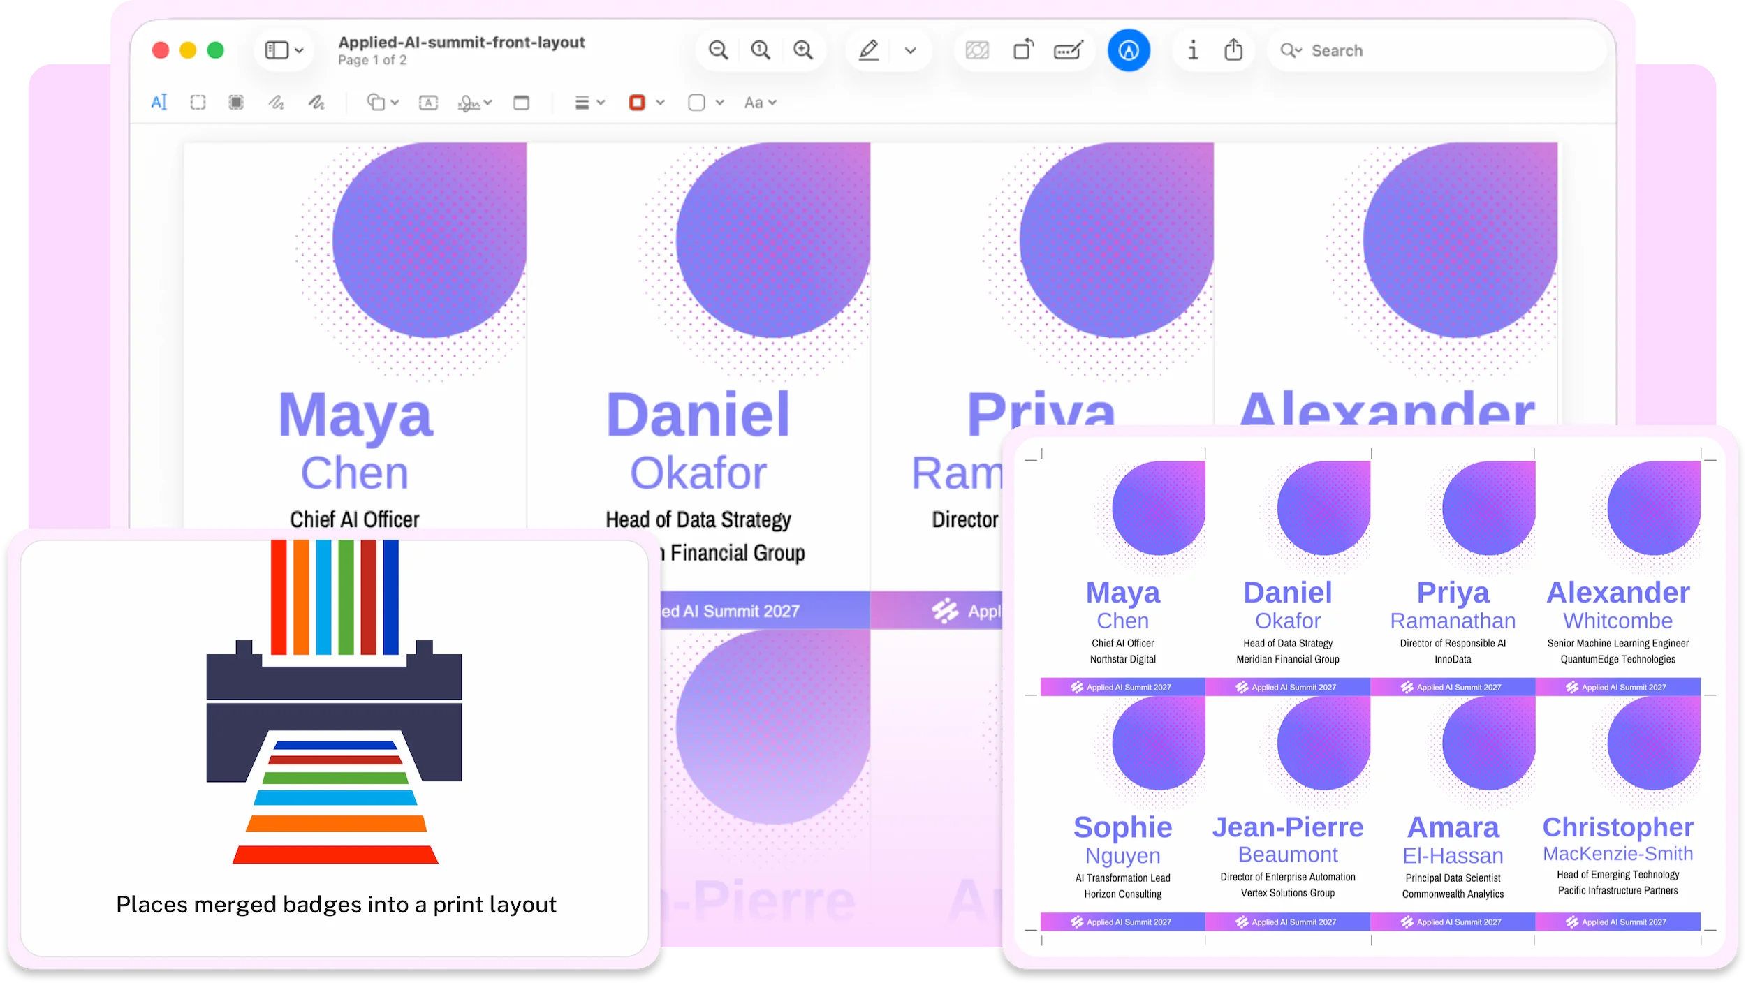Open the Text Style Aa menu
The width and height of the screenshot is (1746, 983).
[x=760, y=103]
